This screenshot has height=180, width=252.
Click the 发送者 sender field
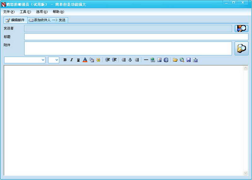click(128, 28)
